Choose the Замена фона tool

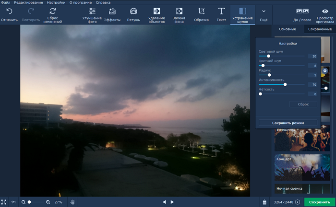(179, 14)
